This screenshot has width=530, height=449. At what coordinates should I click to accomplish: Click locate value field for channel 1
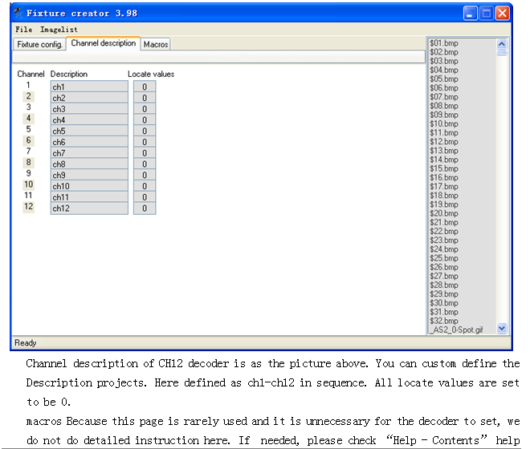[x=145, y=87]
